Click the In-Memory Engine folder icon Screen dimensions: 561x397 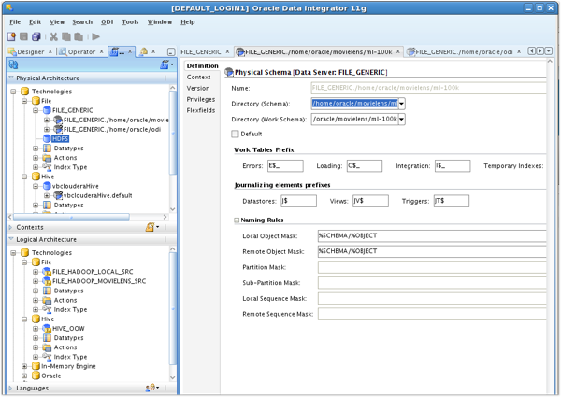point(36,366)
